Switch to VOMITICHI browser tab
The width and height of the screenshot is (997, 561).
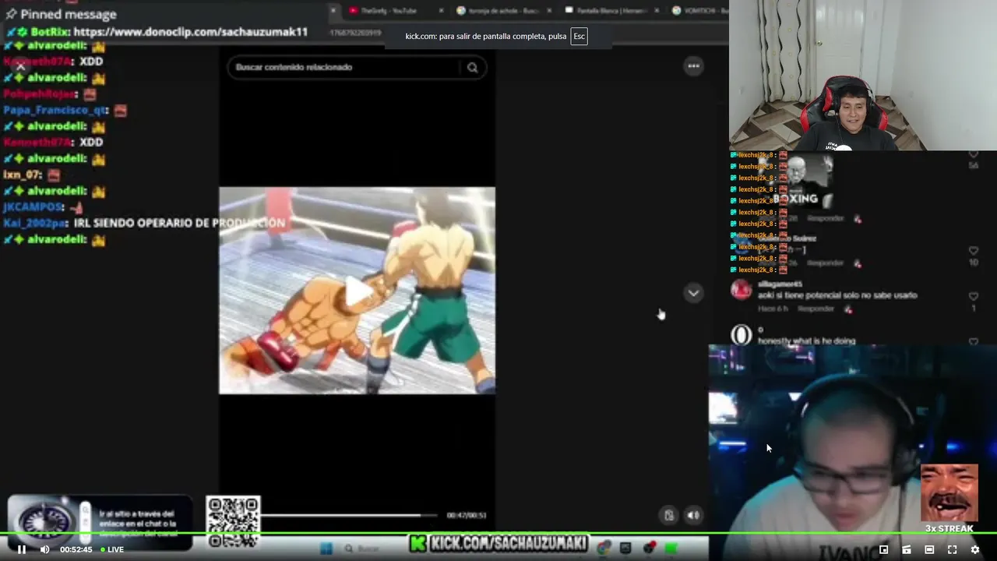coord(699,11)
